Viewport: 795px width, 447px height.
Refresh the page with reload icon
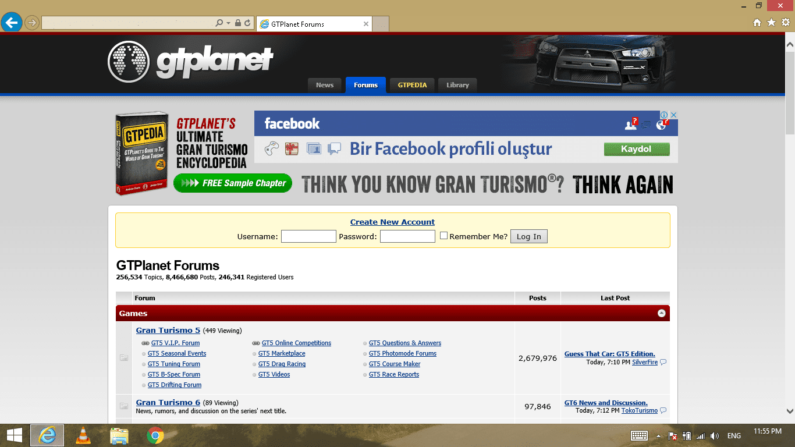[x=247, y=23]
